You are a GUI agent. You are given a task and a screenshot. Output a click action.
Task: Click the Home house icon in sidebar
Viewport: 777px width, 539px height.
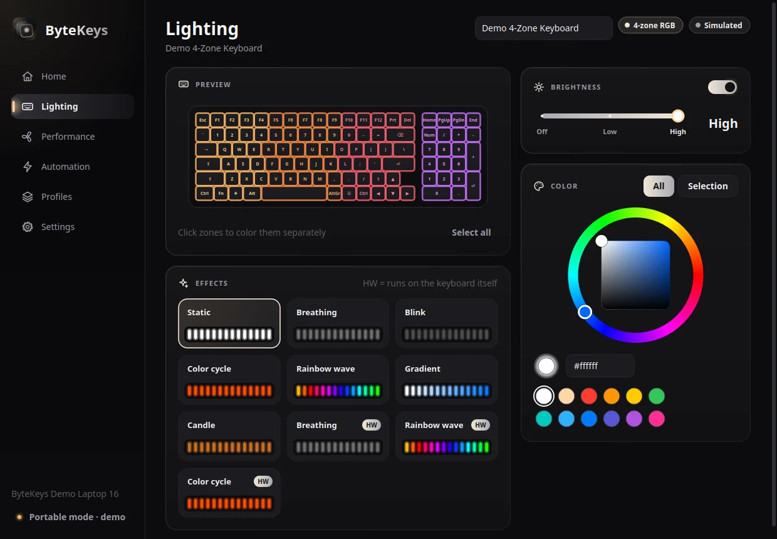28,76
